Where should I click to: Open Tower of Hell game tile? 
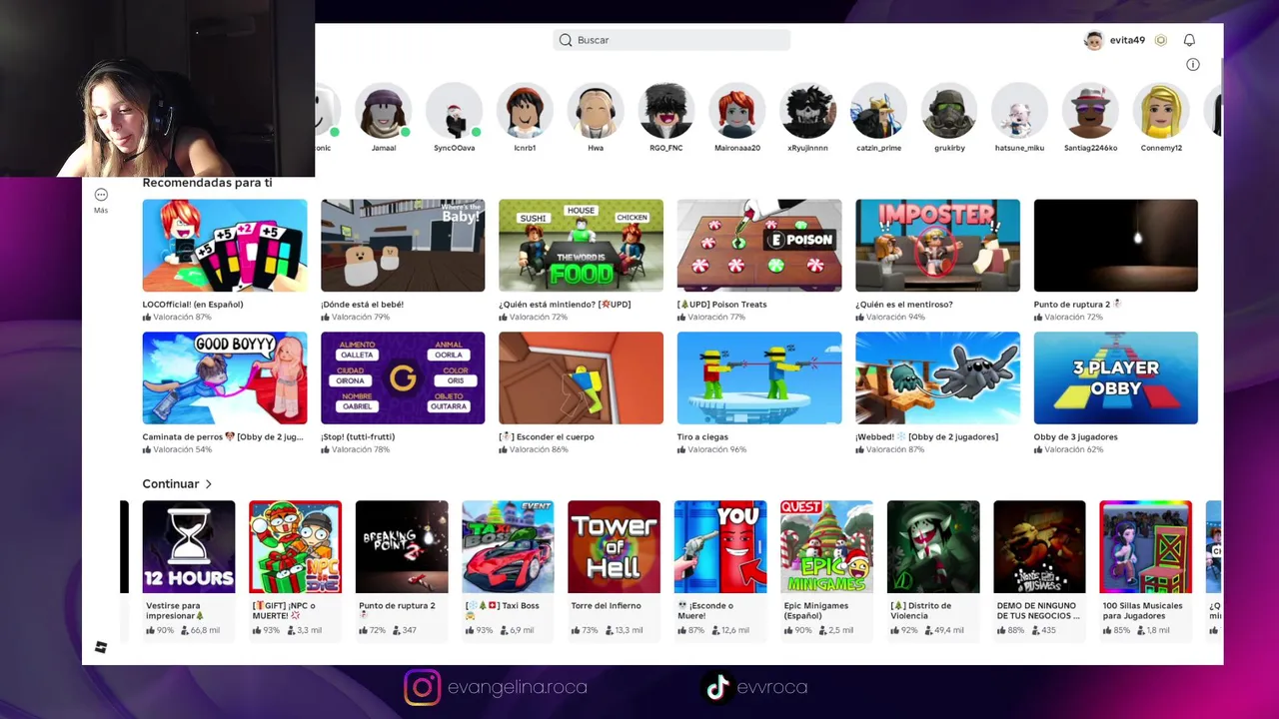[615, 547]
